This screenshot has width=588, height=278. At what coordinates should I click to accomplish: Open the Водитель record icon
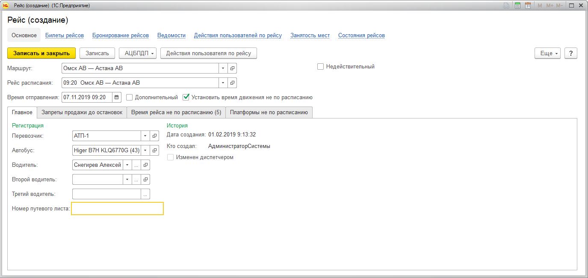(x=145, y=165)
